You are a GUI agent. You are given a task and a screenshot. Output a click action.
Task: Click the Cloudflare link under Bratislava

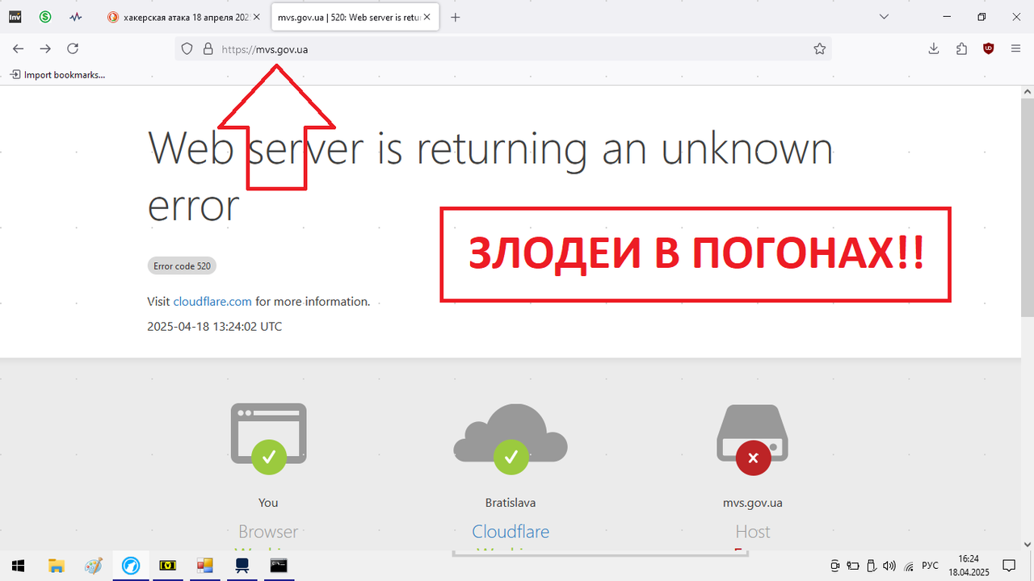click(x=511, y=531)
